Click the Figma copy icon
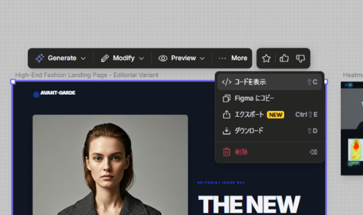 click(226, 98)
